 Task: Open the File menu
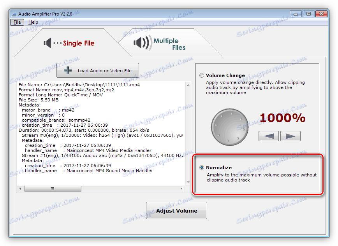click(x=17, y=22)
